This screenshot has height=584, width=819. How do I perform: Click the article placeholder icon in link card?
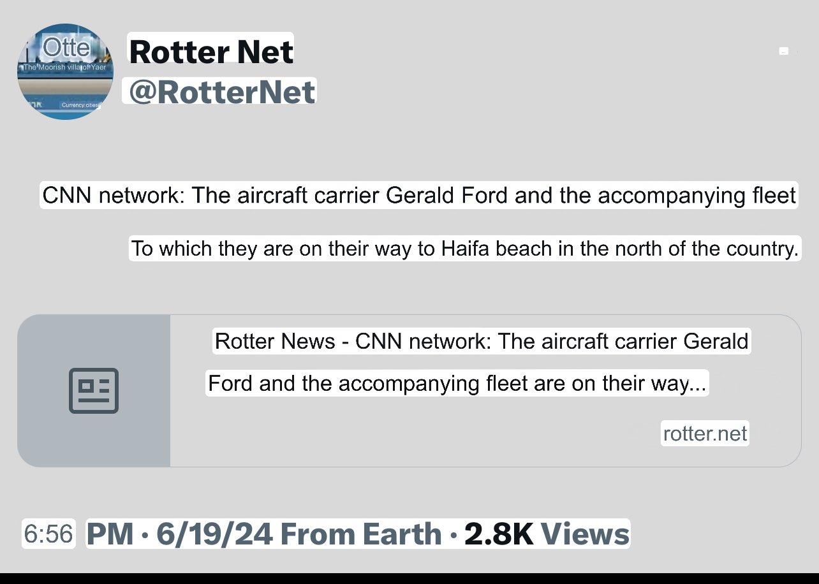pos(94,390)
